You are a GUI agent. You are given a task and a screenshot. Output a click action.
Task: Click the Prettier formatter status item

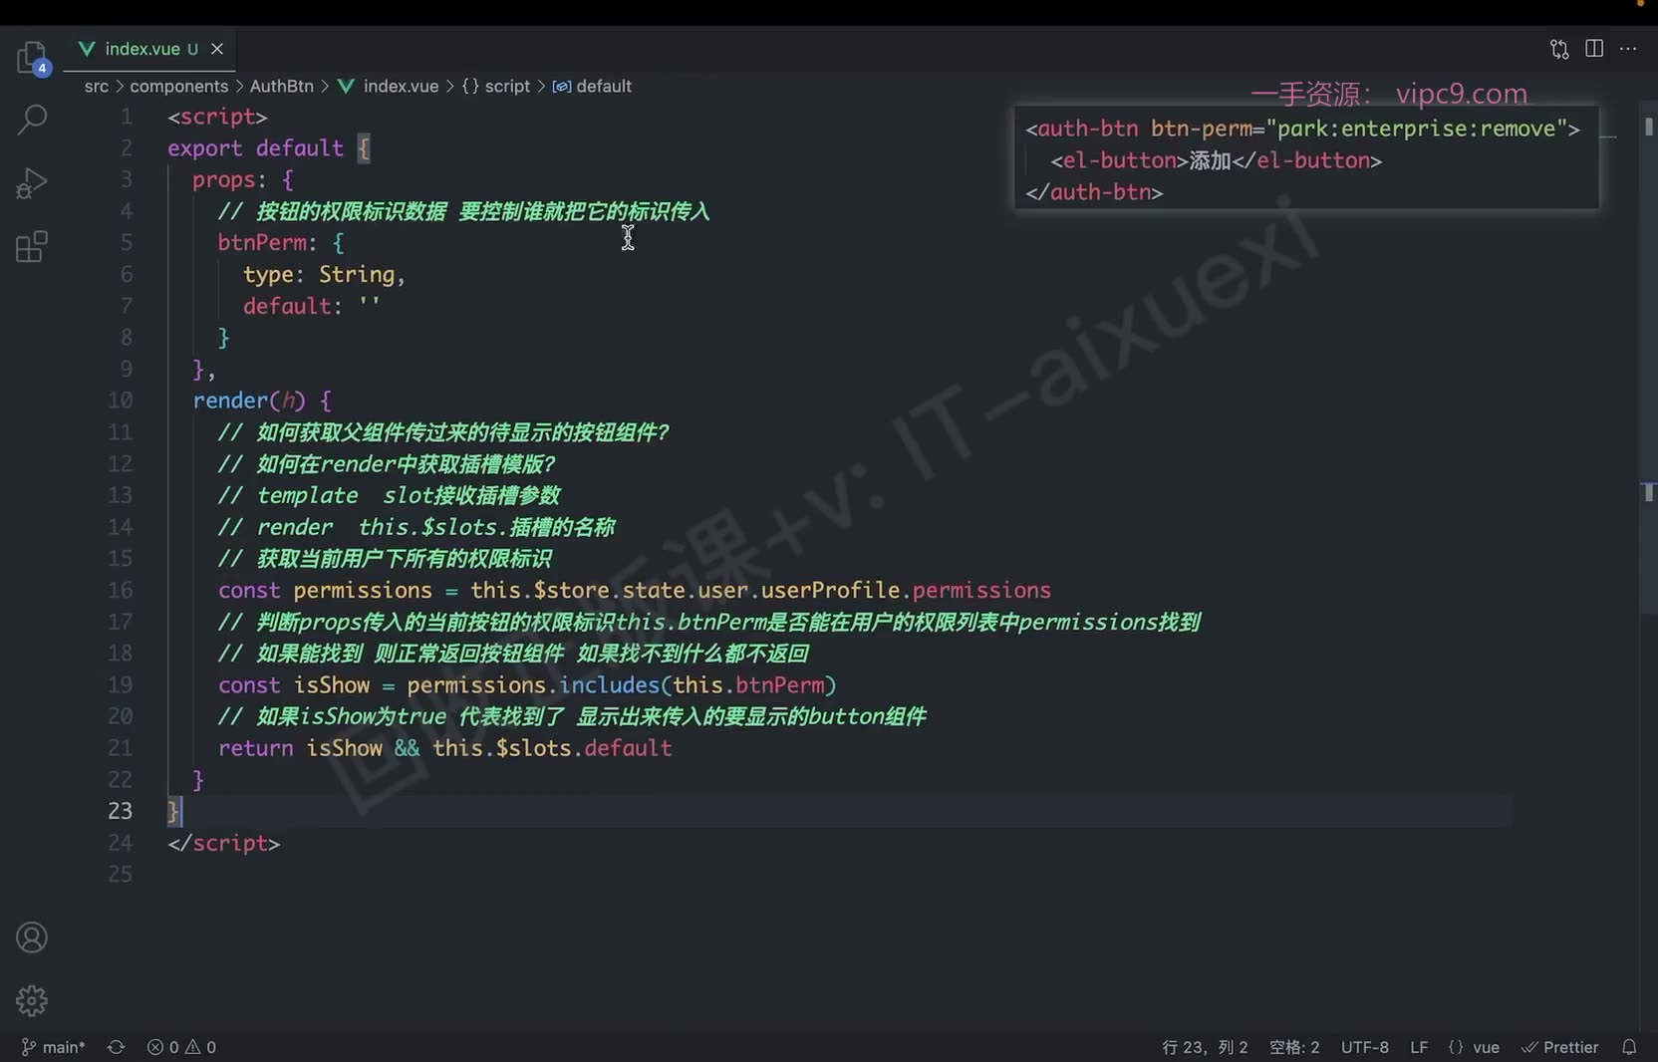click(x=1559, y=1047)
